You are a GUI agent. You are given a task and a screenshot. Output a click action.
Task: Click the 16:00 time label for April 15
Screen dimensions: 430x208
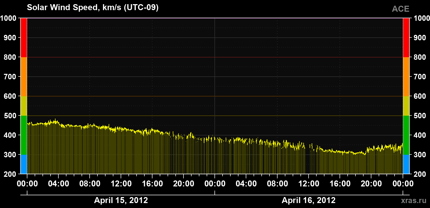pos(152,184)
